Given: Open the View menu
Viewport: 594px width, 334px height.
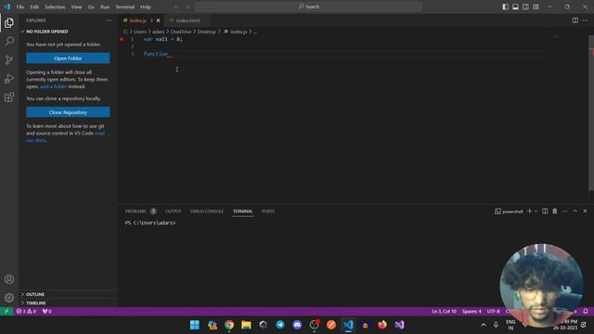Looking at the screenshot, I should point(76,6).
